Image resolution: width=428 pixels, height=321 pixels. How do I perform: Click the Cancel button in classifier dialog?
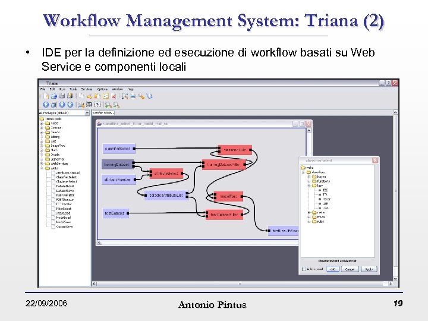(350, 269)
